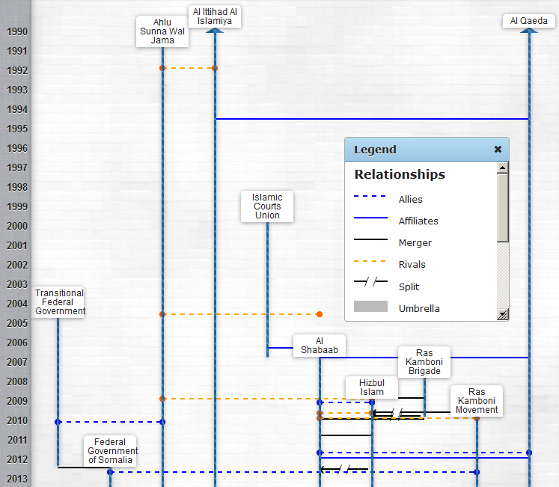This screenshot has width=559, height=487.
Task: Click the Umbrella legend label
Action: tap(419, 309)
